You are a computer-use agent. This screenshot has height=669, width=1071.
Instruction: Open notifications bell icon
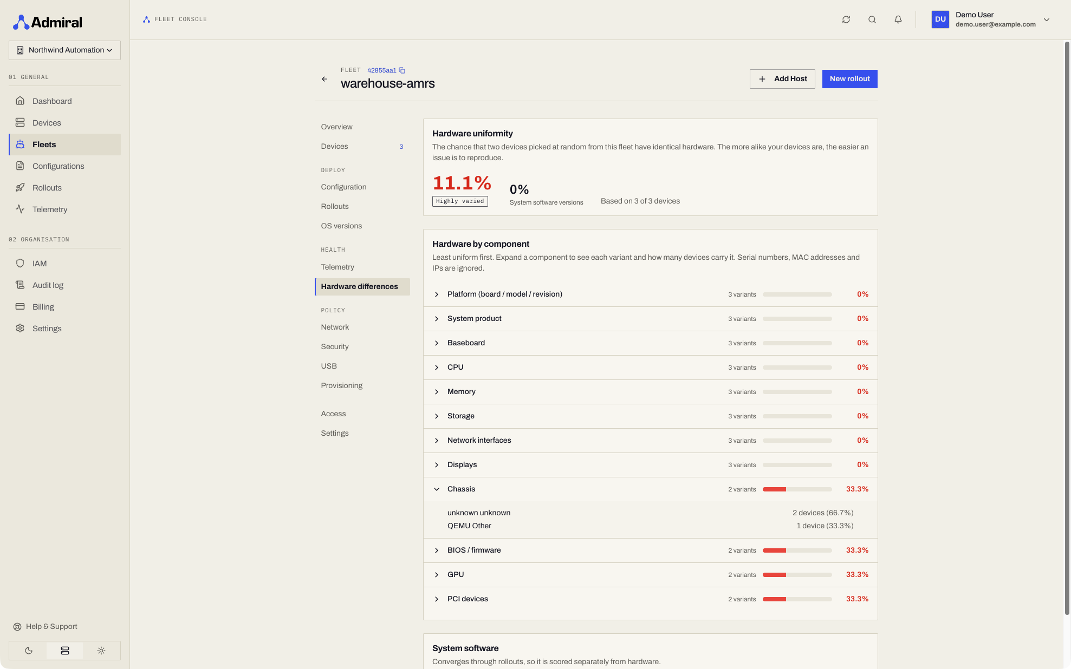[x=898, y=19]
